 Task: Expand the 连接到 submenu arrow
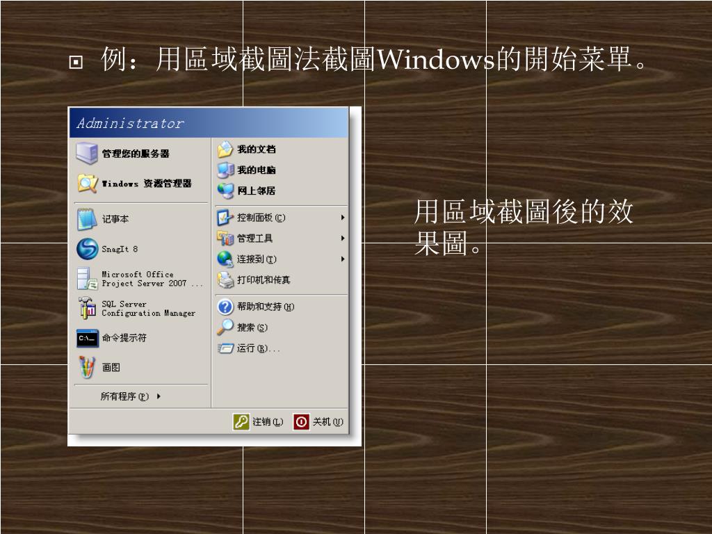343,259
